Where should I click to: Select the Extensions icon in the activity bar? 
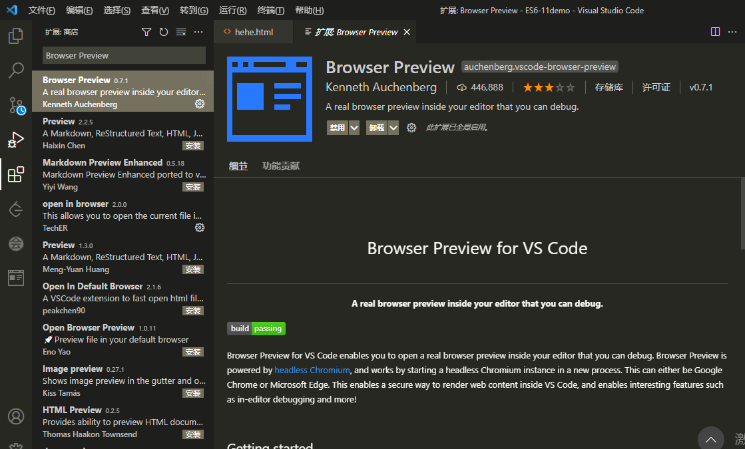point(15,174)
